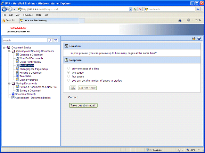Select 'only one page at a time' option
The width and height of the screenshot is (205, 153).
[69, 68]
